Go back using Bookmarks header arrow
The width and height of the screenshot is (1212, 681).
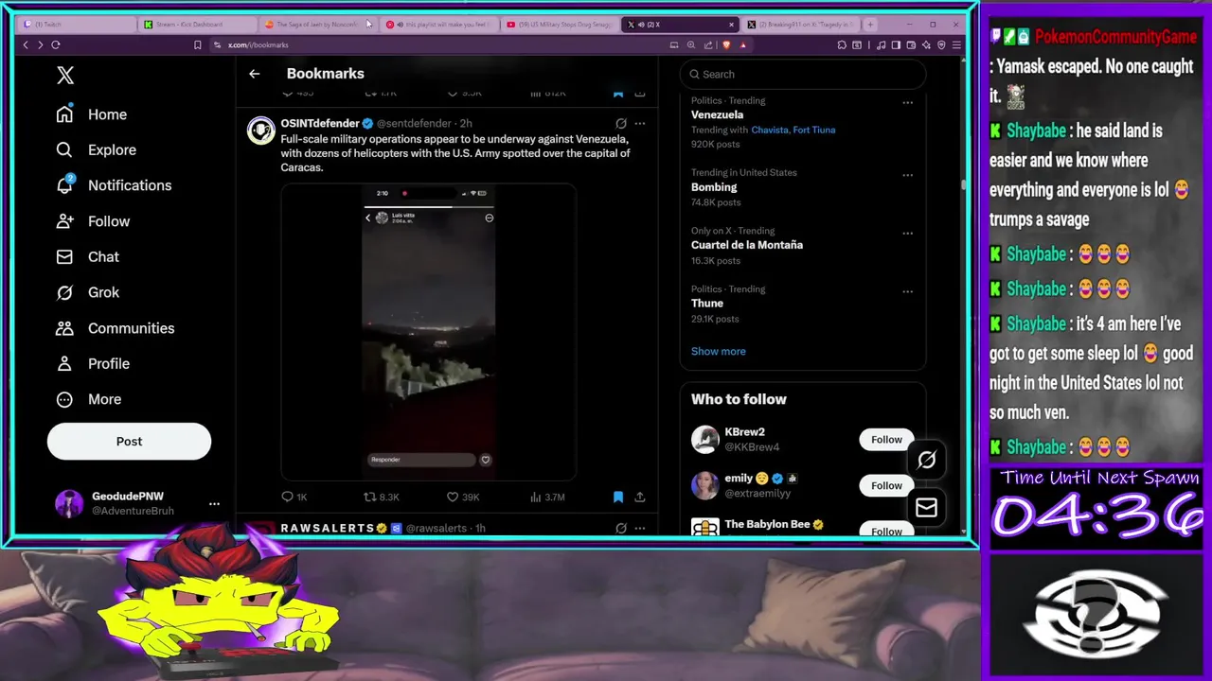click(x=254, y=74)
